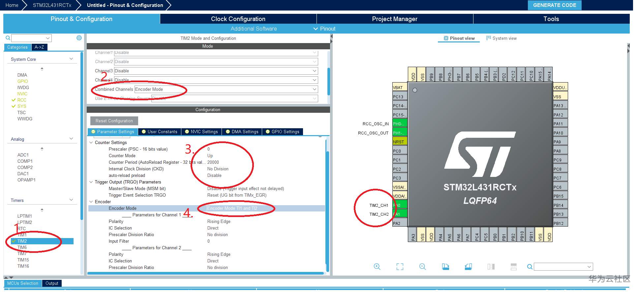The height and width of the screenshot is (292, 637).
Task: Select RCC in the System Core list
Action: click(x=22, y=100)
